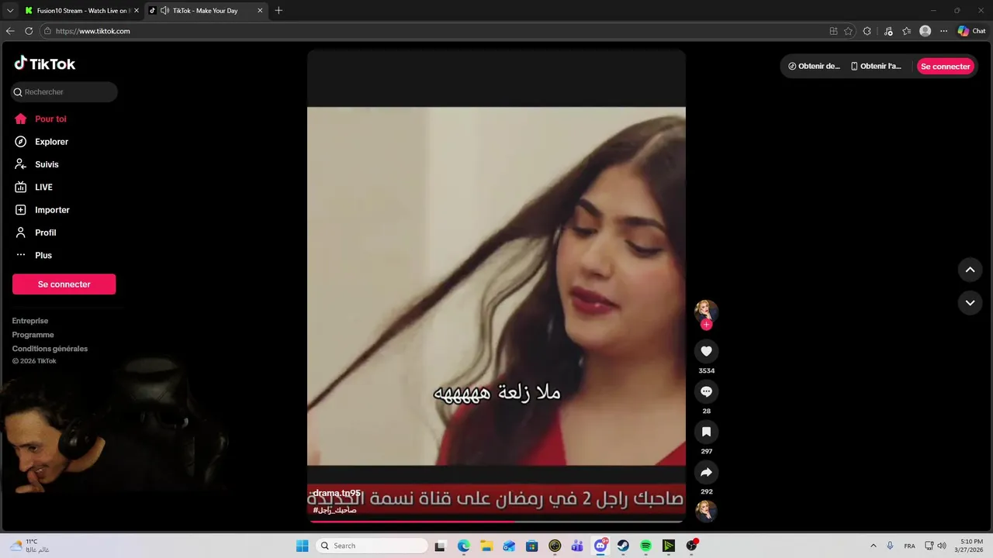Open a new browser tab
The width and height of the screenshot is (993, 558).
[279, 11]
